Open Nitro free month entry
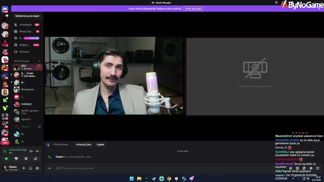Image resolution: width=324 pixels, height=182 pixels. point(27,38)
